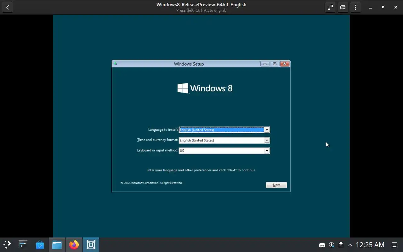Toggle fullscreen mode for the virtual machine
403x252 pixels.
coord(330,7)
